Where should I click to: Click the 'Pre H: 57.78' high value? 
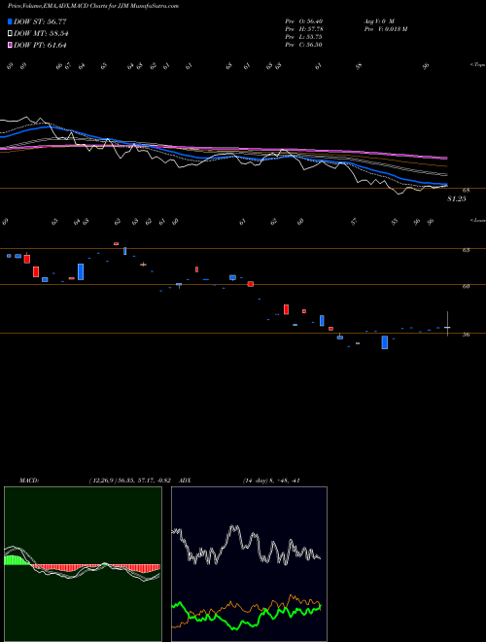pos(304,29)
